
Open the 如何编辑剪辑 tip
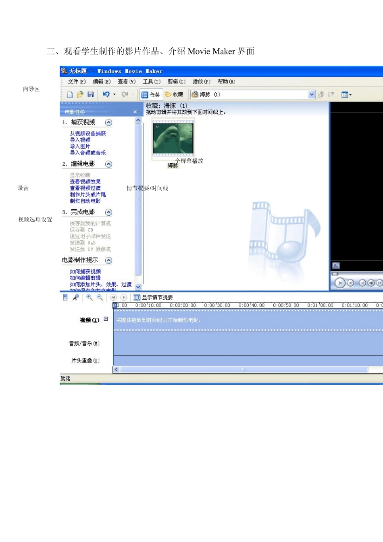coord(85,278)
